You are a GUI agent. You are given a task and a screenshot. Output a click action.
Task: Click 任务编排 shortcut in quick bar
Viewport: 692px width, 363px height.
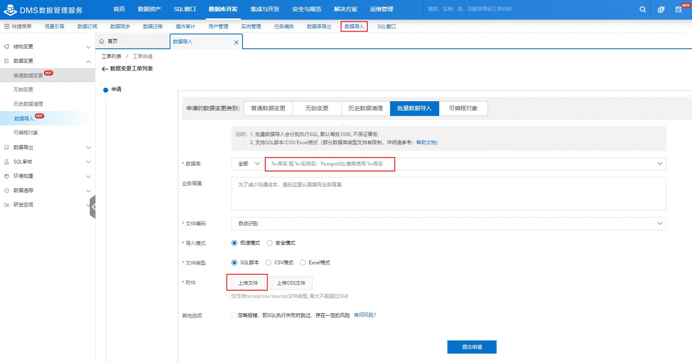pyautogui.click(x=284, y=27)
